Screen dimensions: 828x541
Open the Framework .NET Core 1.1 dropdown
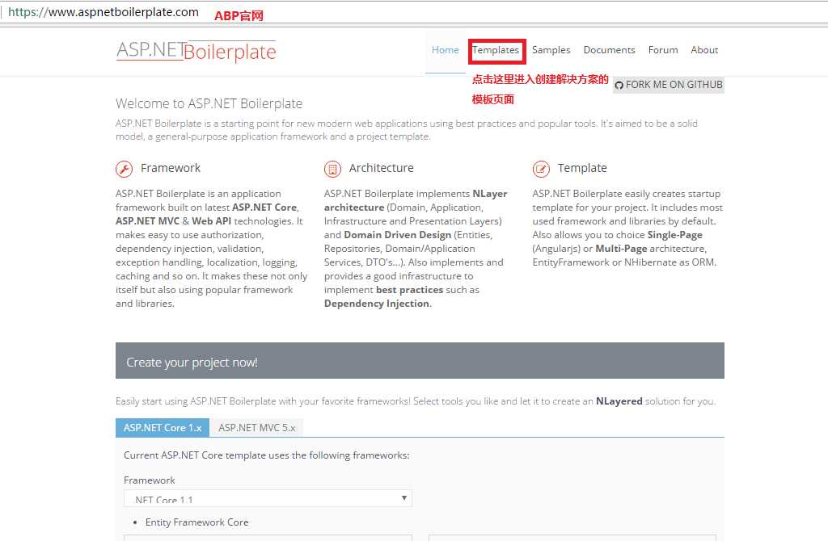pyautogui.click(x=268, y=498)
